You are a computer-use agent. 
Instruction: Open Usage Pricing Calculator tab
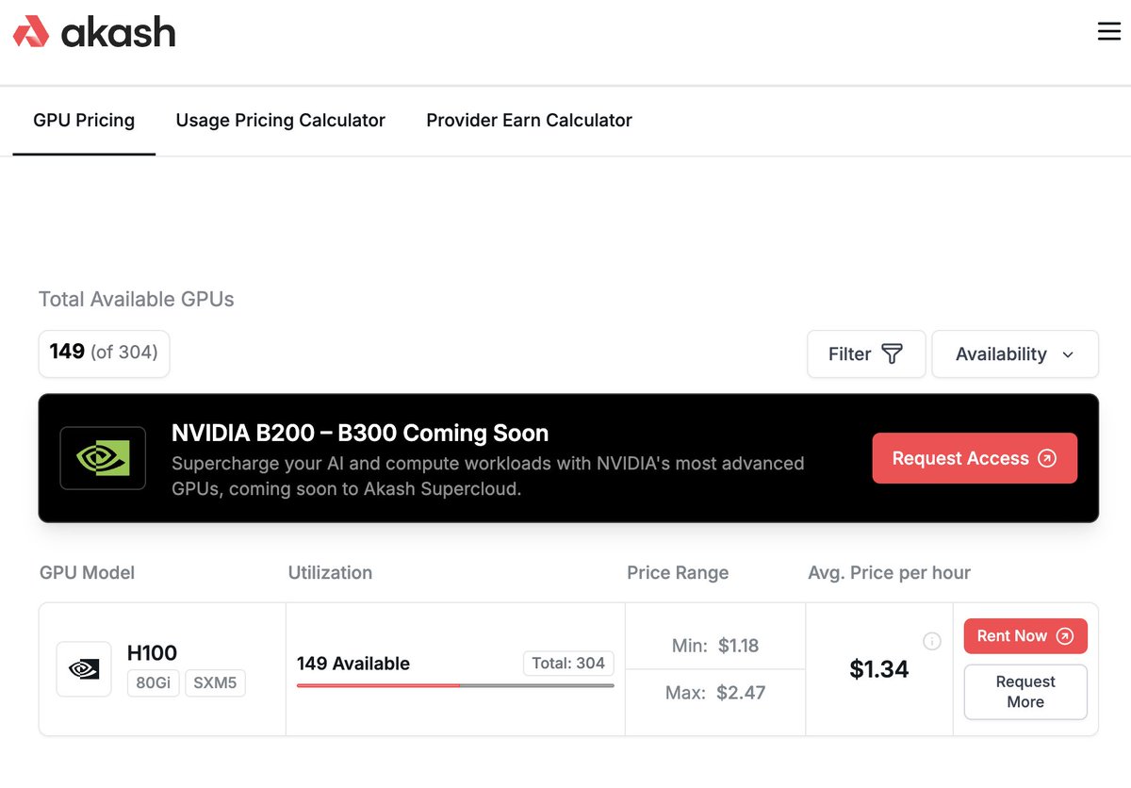(281, 121)
